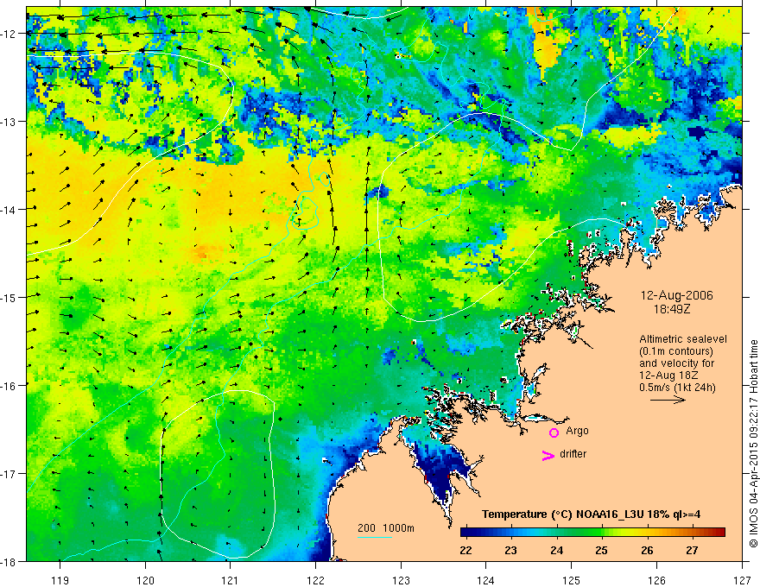Click the '200 1000m' depth legend text
This screenshot has height=587, width=760.
click(x=386, y=528)
